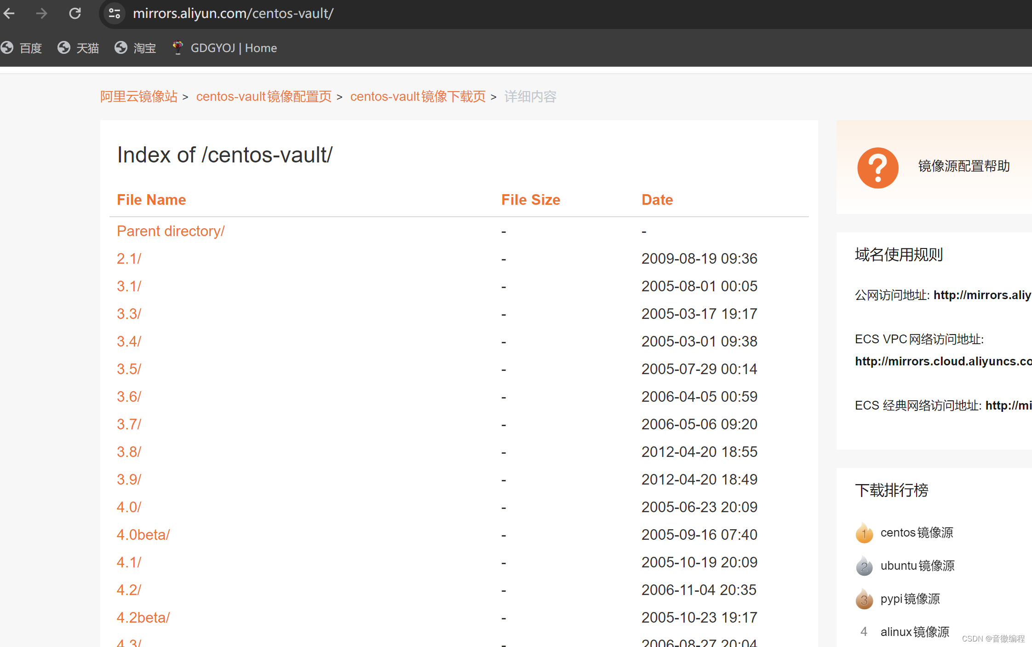Screen dimensions: 1032x647
Task: Click the date 2006-11-04 20:35
Action: click(699, 590)
